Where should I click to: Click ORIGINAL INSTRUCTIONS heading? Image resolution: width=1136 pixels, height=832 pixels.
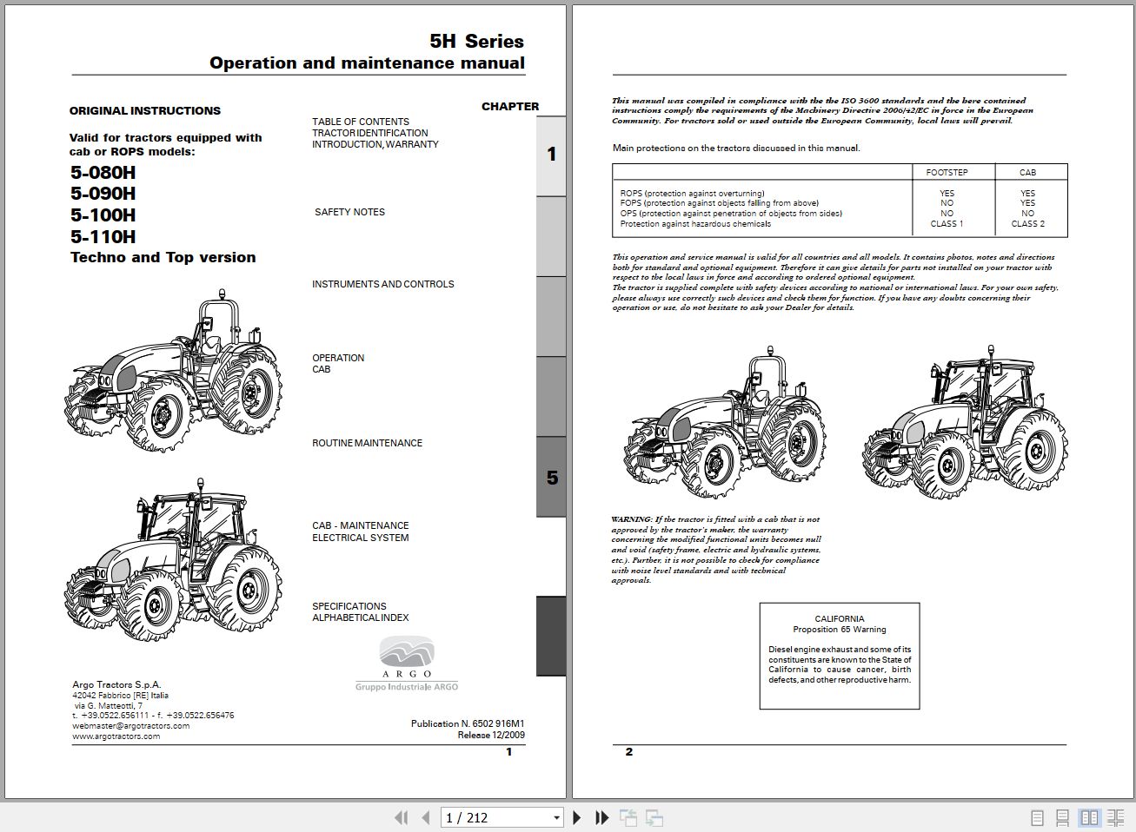[x=145, y=110]
